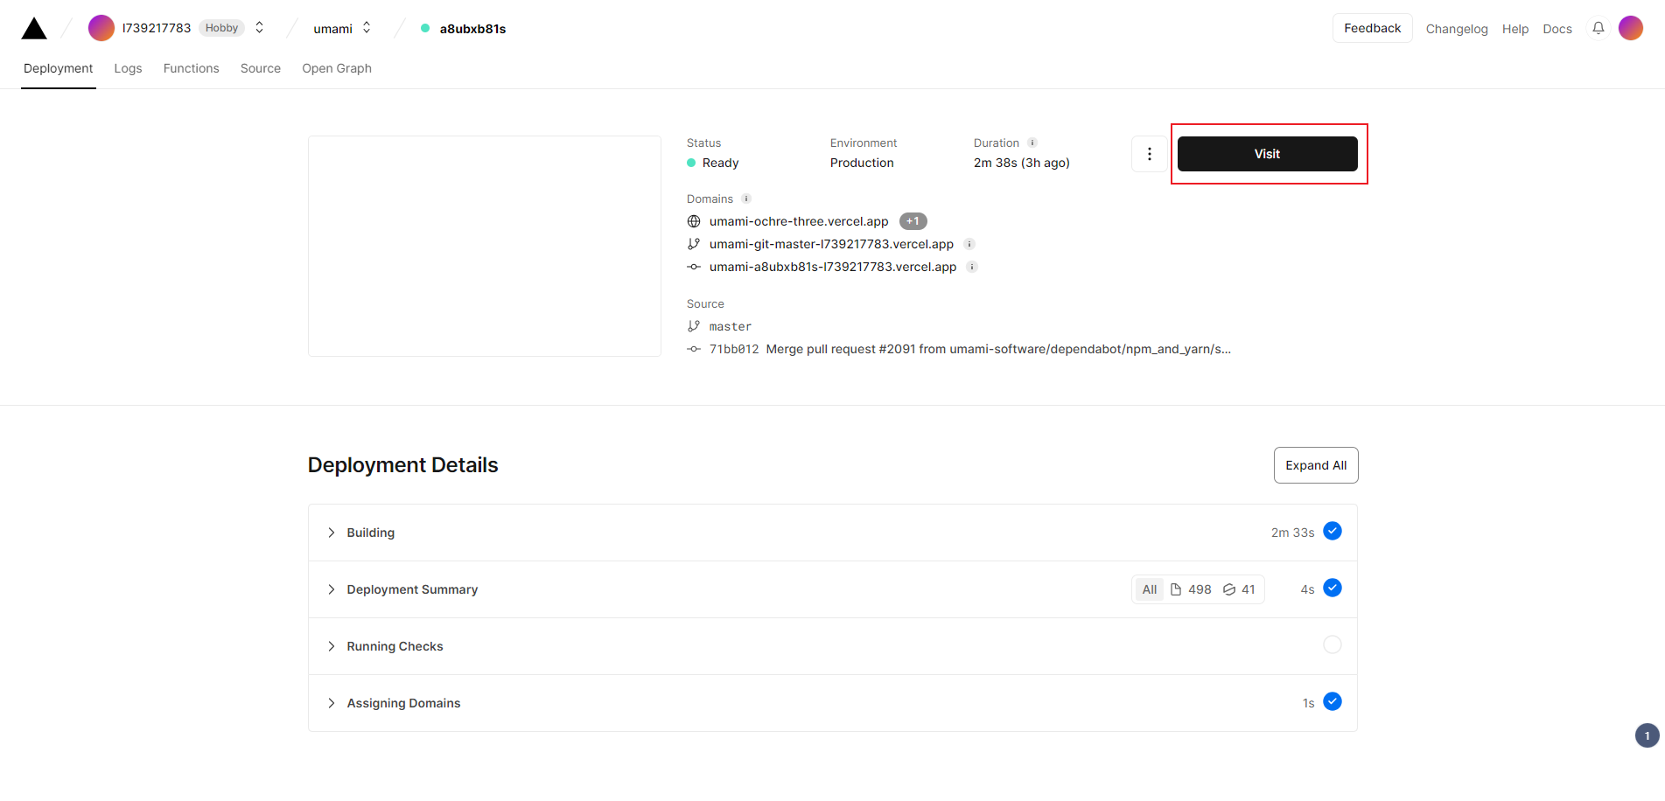Switch to the Deployment tab
This screenshot has width=1665, height=801.
click(x=58, y=68)
